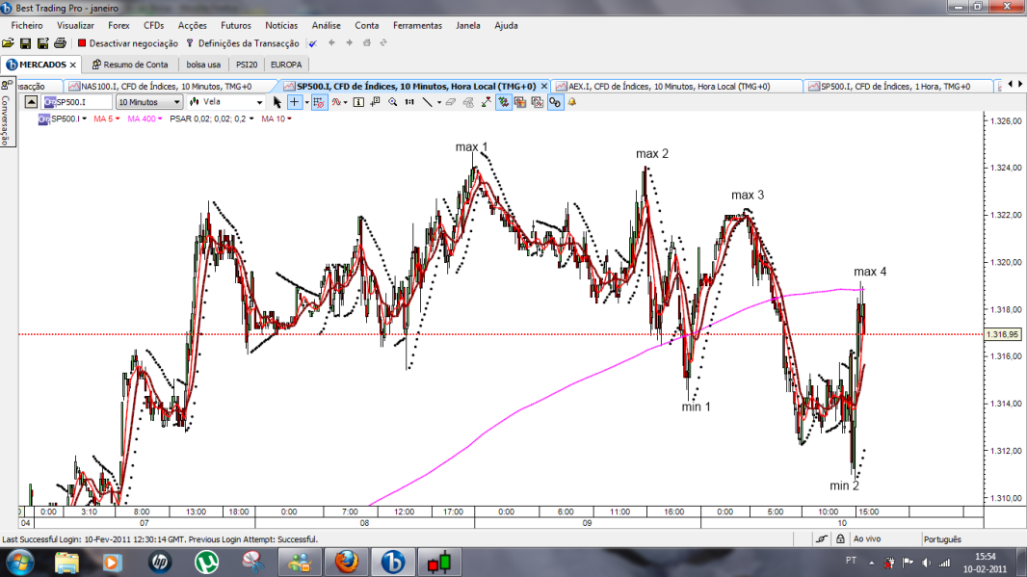
Task: Click the 1.316,95 current price label
Action: [1003, 334]
